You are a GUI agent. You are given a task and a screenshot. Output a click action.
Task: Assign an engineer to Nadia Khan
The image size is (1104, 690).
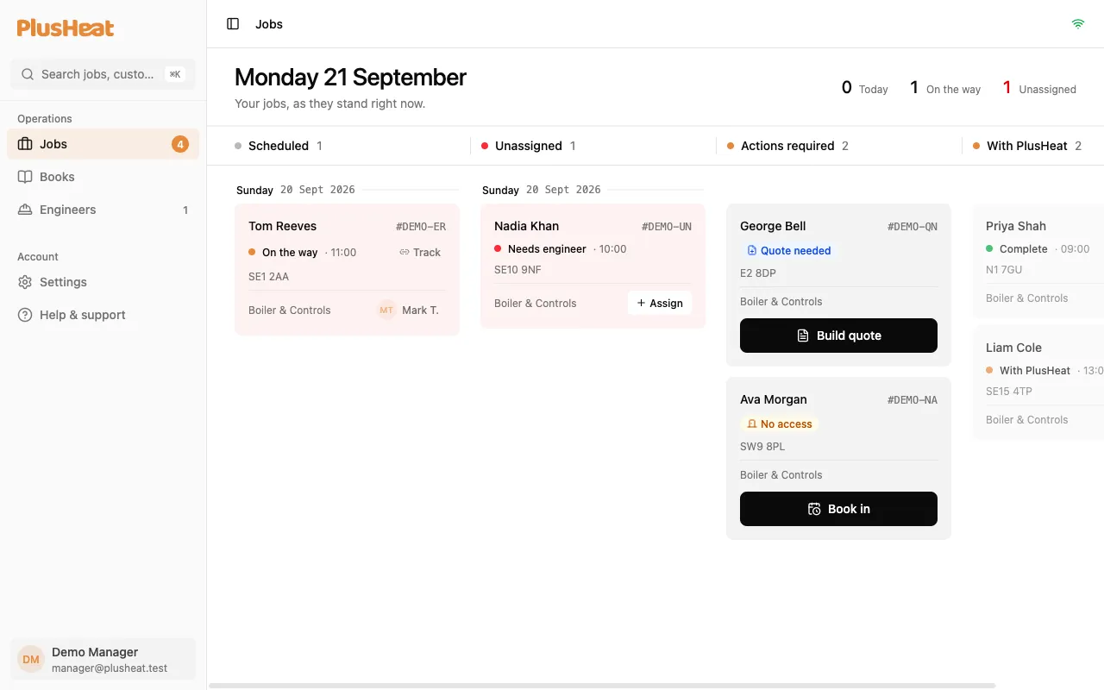pos(660,304)
